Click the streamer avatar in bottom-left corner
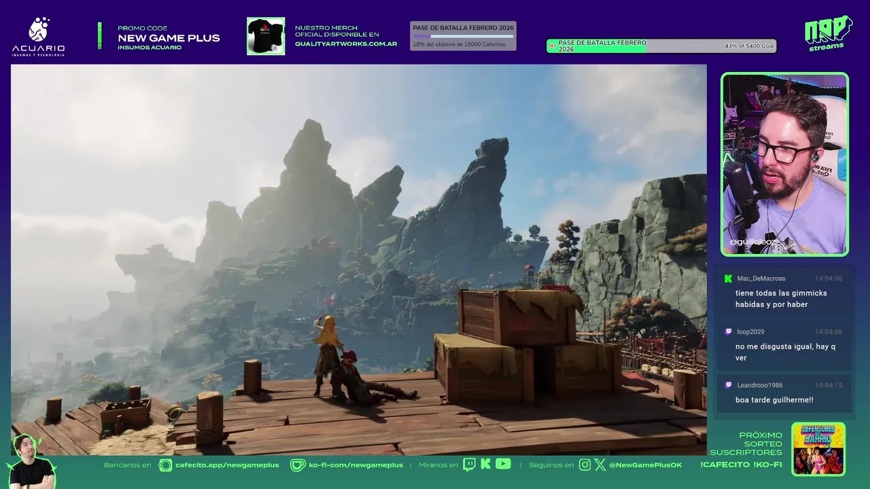 click(32, 460)
